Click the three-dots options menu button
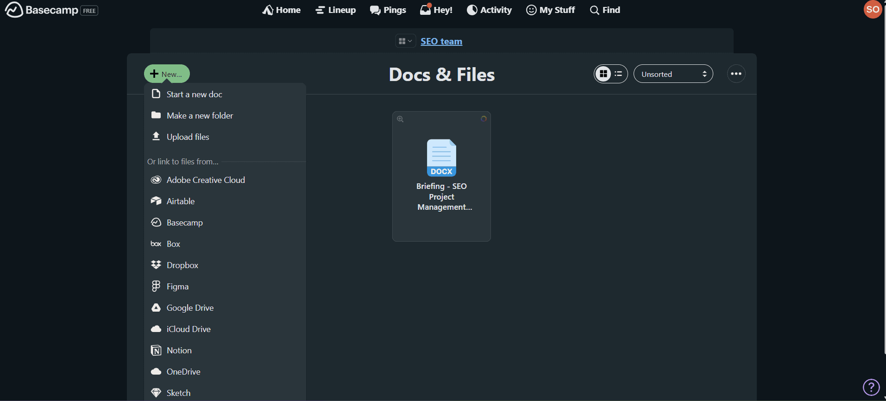 click(x=736, y=74)
